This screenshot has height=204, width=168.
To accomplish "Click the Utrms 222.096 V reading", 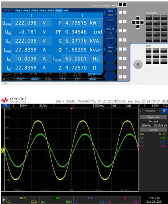I will 27,23.
